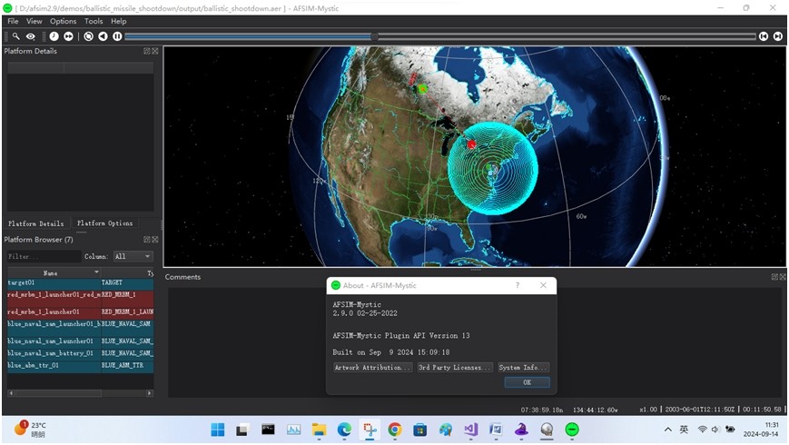Play the simulation in reverse

pyautogui.click(x=103, y=36)
